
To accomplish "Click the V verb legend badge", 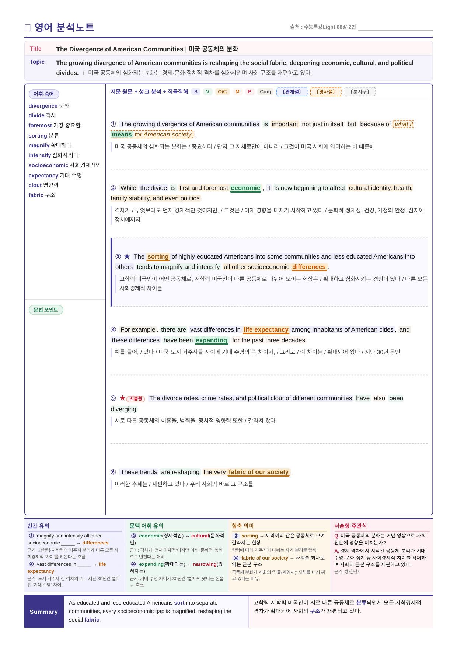I will pyautogui.click(x=208, y=92).
